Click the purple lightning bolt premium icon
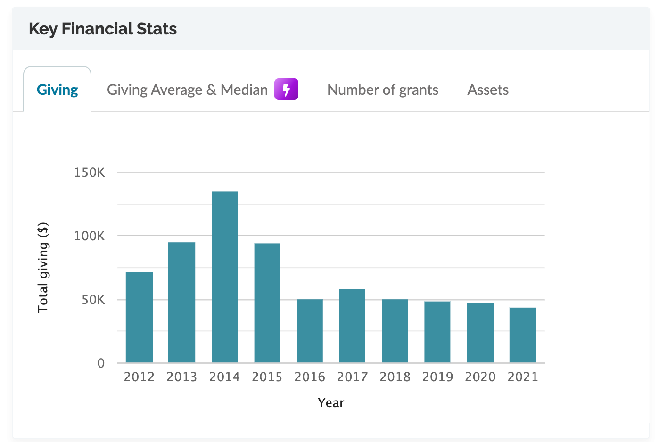This screenshot has height=442, width=659. pyautogui.click(x=286, y=89)
